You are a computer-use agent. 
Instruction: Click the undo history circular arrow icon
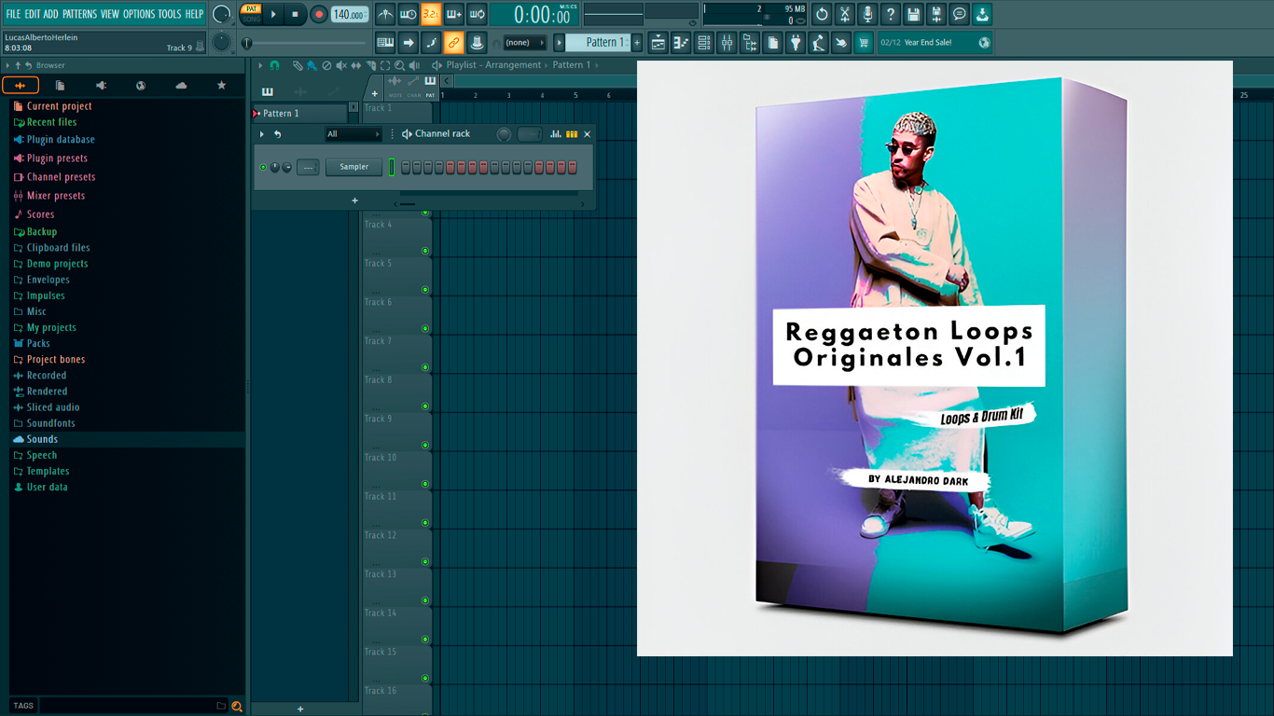tap(822, 14)
